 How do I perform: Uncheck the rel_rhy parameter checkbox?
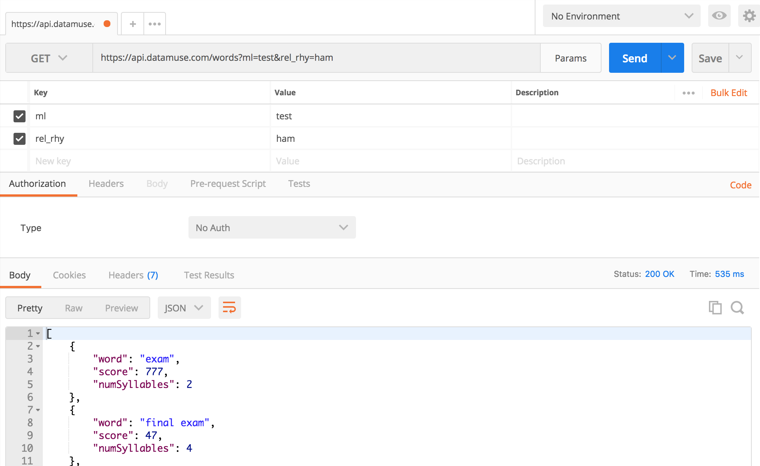[x=20, y=139]
